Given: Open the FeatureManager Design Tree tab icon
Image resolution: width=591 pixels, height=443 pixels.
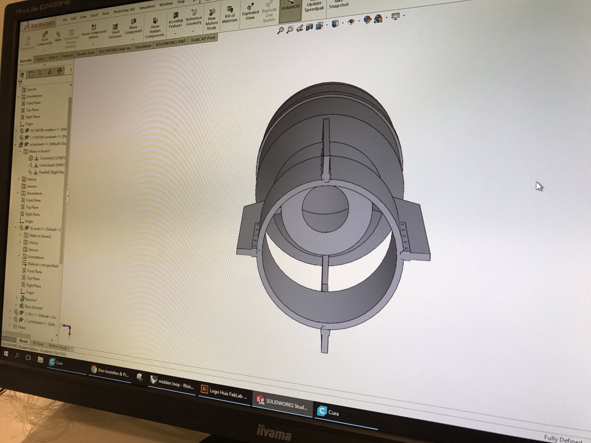Looking at the screenshot, I should [x=22, y=75].
